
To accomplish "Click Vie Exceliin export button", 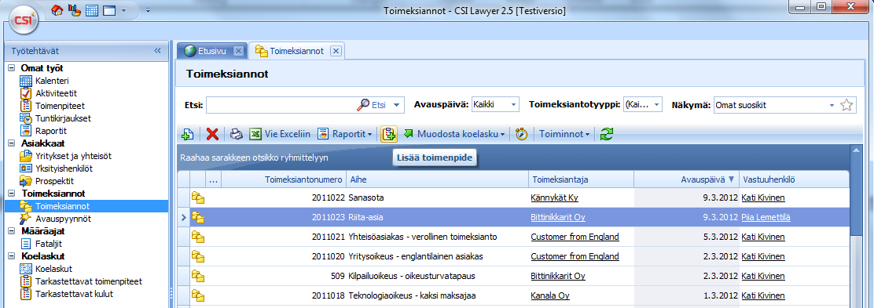I will (280, 134).
